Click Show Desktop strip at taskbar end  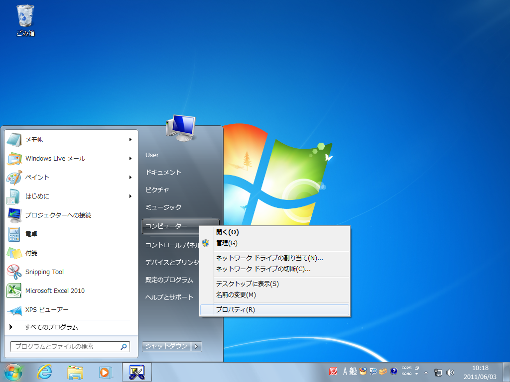(x=506, y=372)
